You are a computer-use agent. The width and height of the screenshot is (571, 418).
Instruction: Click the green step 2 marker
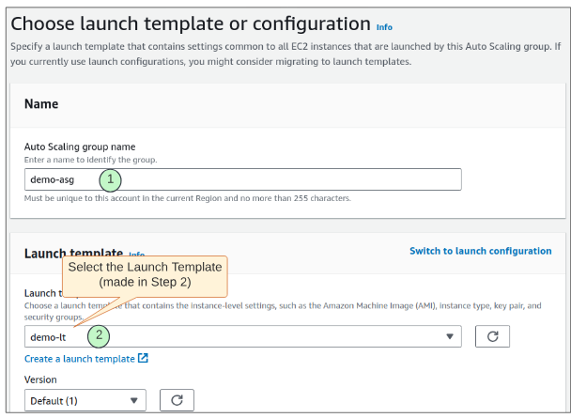[x=99, y=336]
